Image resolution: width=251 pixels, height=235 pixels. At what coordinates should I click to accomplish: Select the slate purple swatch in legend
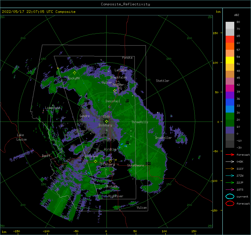pos(230,130)
